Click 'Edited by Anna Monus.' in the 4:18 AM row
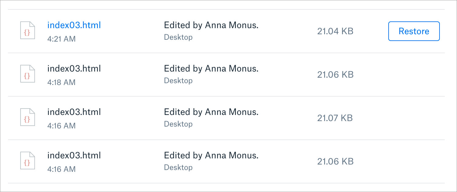 pyautogui.click(x=211, y=68)
